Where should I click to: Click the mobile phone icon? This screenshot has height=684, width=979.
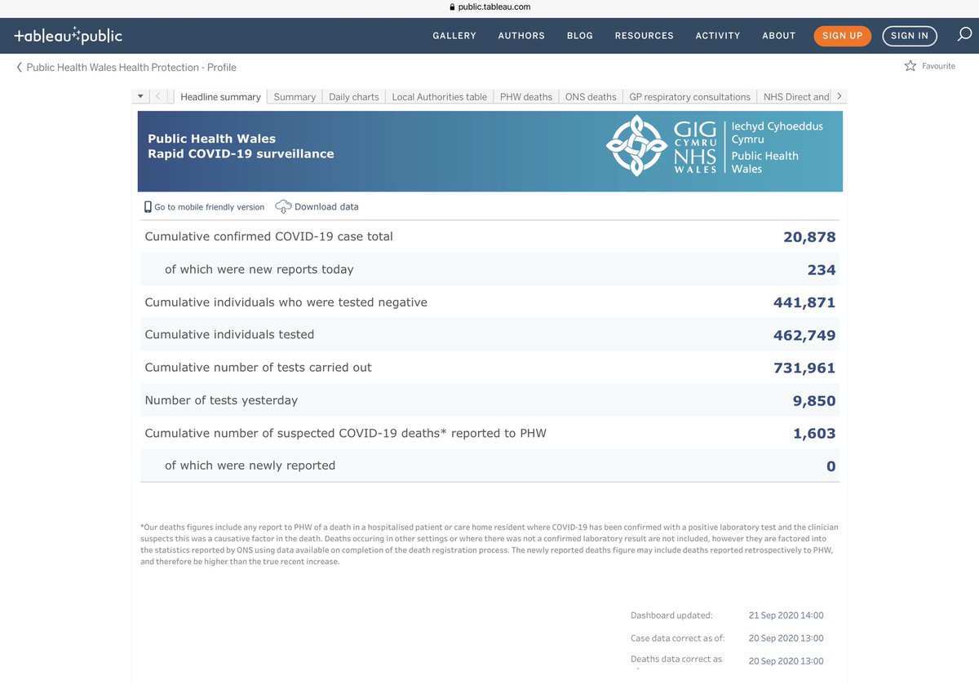pyautogui.click(x=148, y=207)
